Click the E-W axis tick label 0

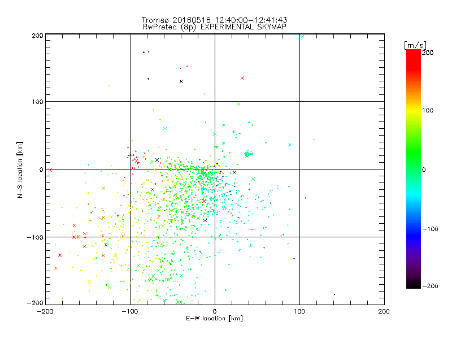click(x=215, y=311)
